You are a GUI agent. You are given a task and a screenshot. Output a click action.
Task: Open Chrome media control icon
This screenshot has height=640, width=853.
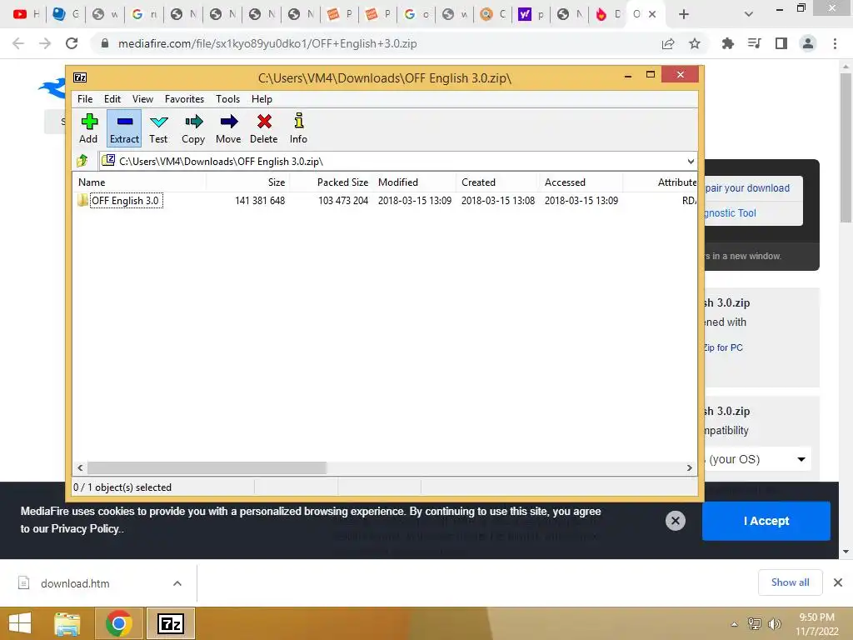(754, 43)
